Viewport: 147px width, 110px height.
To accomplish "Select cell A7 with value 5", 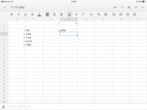I will 16,45.
